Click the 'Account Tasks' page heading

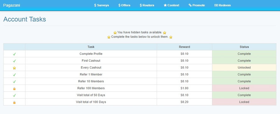pyautogui.click(x=25, y=19)
